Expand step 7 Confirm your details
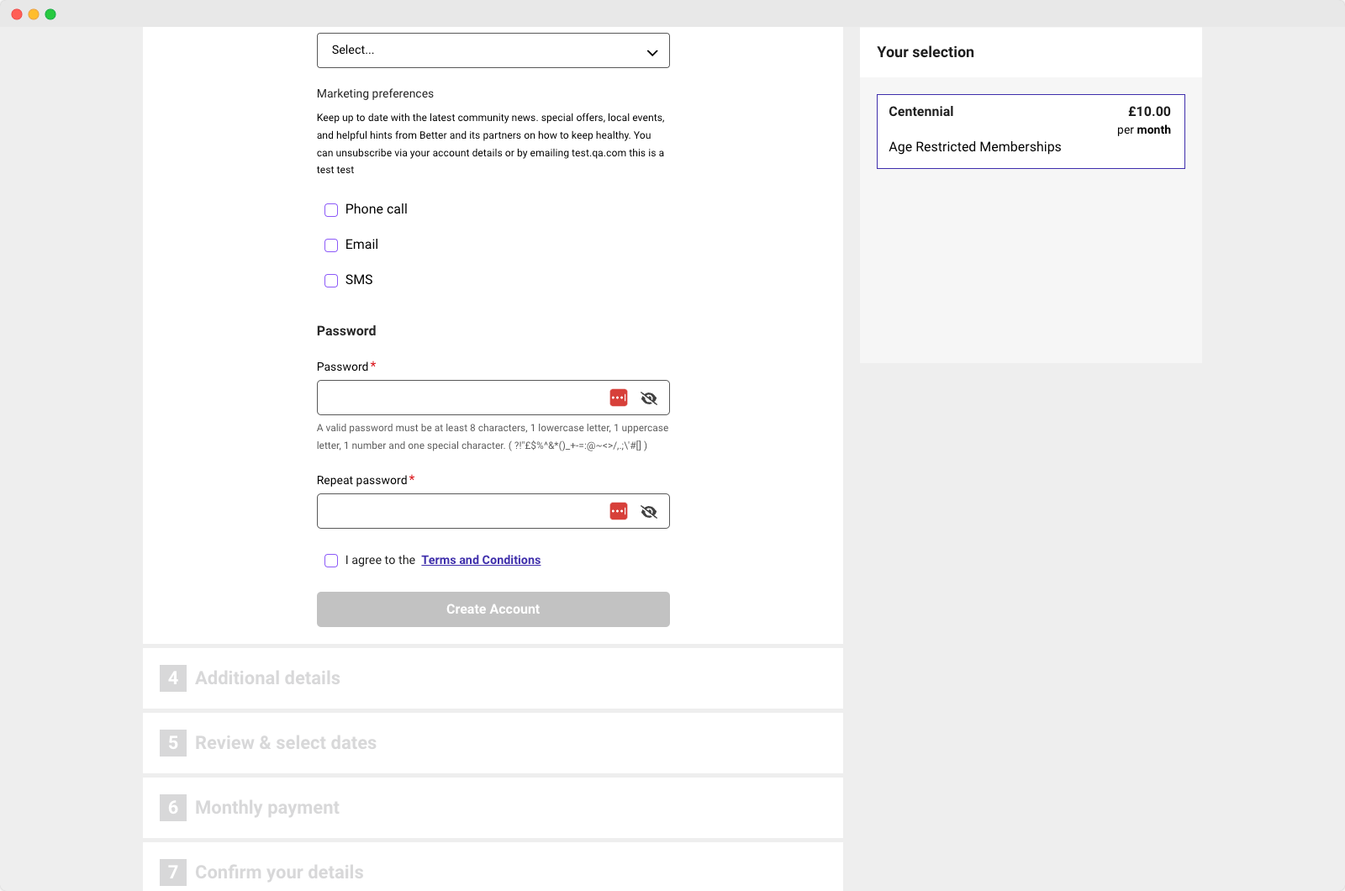This screenshot has height=891, width=1345. [493, 868]
